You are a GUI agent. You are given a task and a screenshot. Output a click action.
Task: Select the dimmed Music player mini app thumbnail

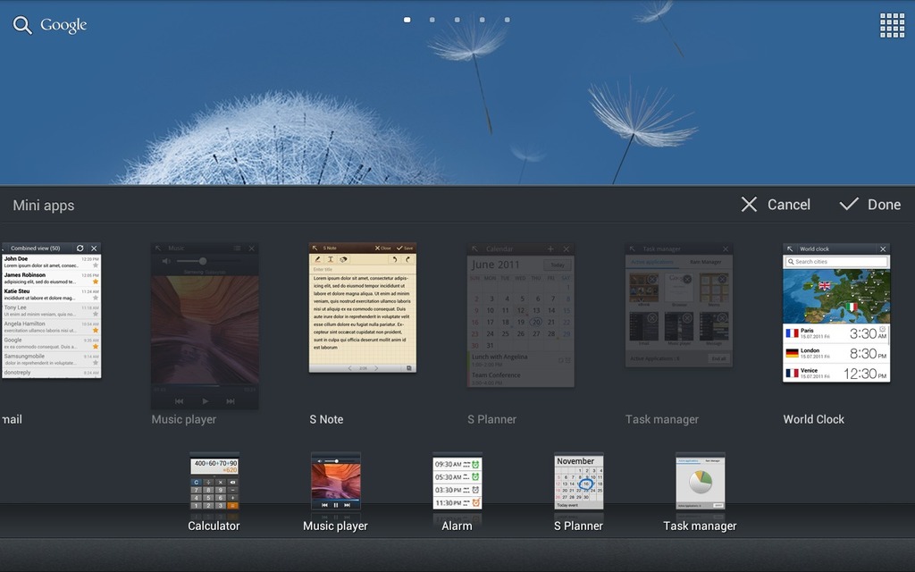tap(205, 325)
